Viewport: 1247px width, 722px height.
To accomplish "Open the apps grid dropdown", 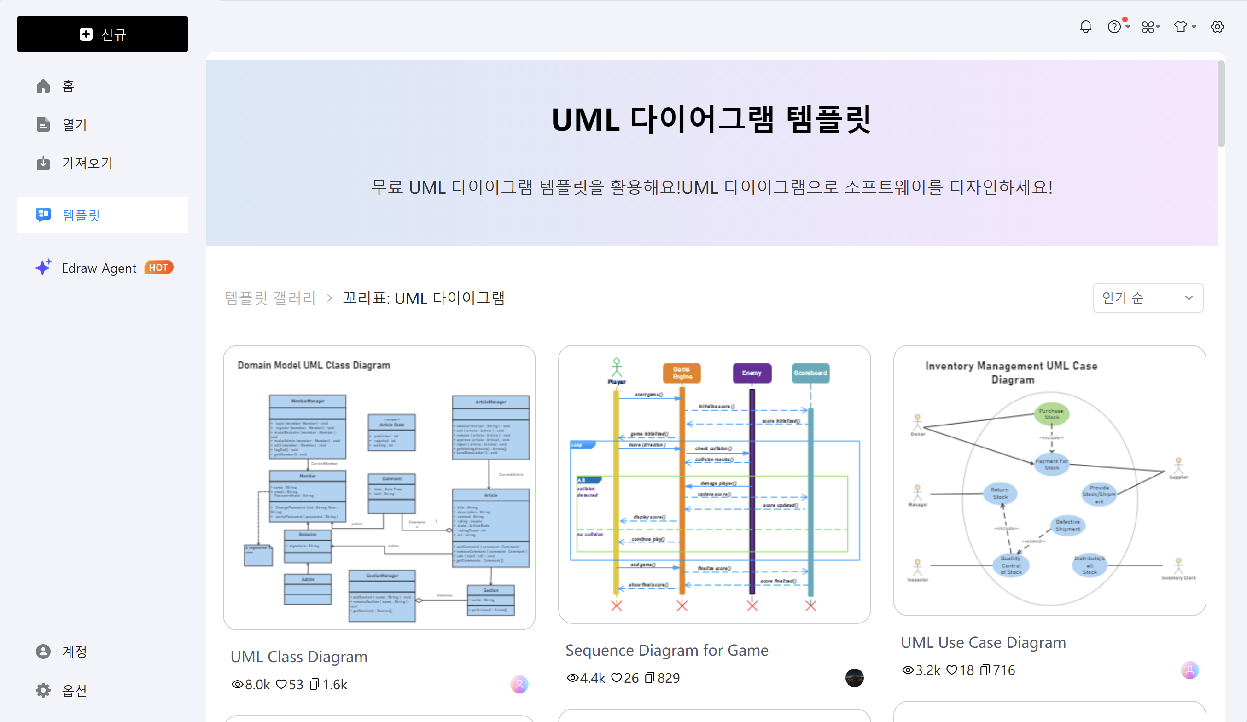I will [1150, 27].
